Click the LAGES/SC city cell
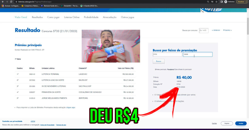 pos(83,74)
